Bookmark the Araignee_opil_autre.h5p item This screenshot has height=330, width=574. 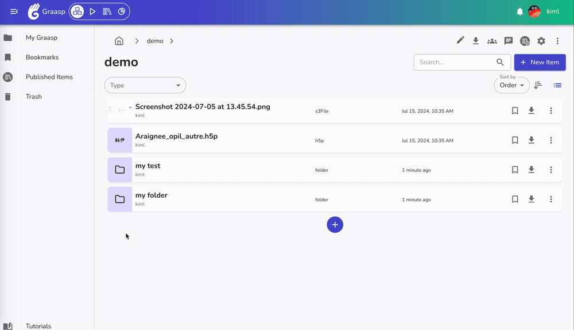(515, 140)
